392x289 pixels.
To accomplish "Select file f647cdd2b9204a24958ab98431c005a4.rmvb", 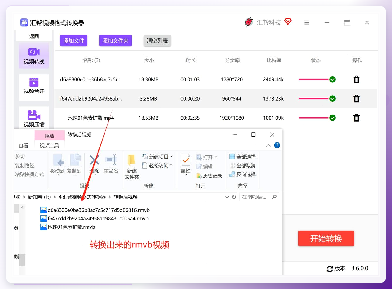I will 95,219.
